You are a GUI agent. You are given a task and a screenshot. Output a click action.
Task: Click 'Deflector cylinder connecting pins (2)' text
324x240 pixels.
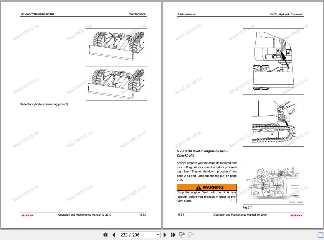[x=44, y=104]
